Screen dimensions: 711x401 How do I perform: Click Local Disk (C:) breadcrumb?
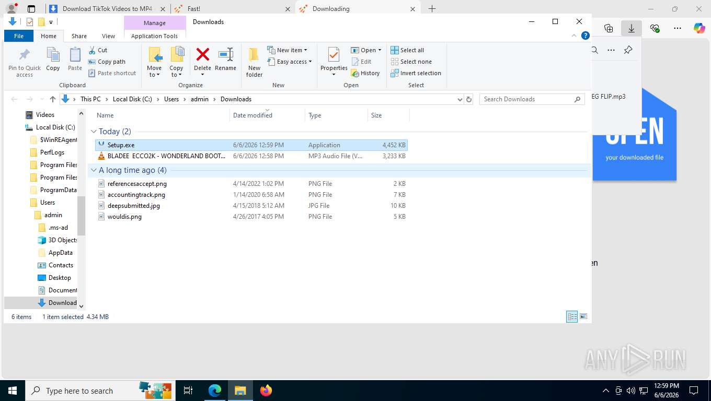coord(132,99)
